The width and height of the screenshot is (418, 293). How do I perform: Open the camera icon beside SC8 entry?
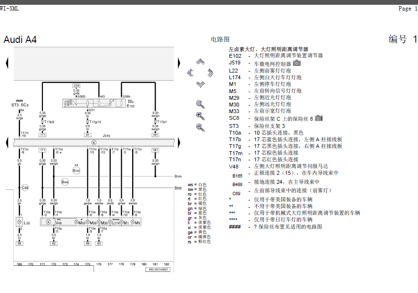pyautogui.click(x=319, y=118)
